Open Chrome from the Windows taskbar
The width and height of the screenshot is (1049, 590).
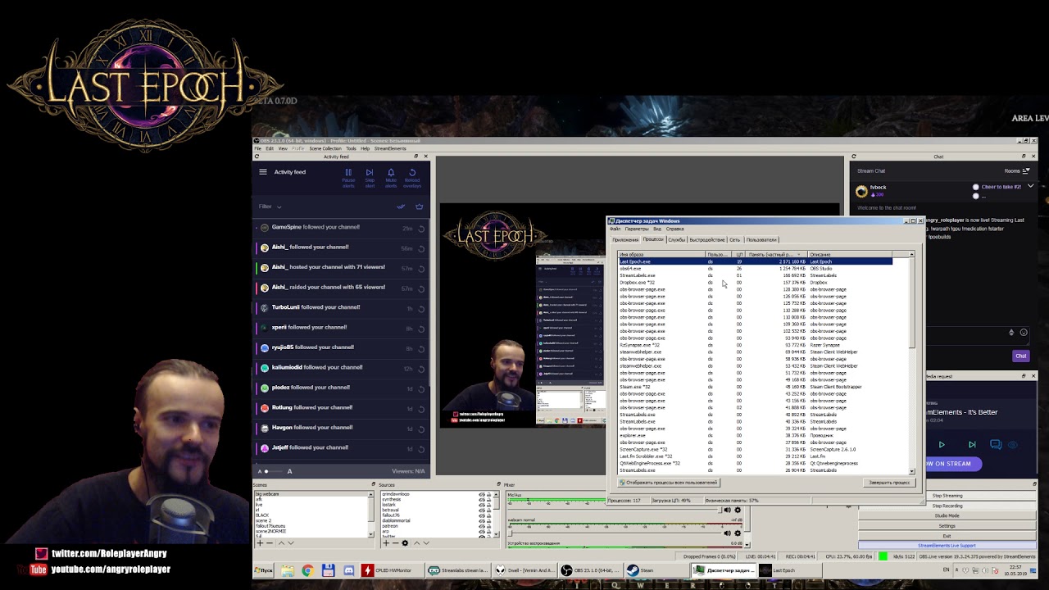[307, 570]
